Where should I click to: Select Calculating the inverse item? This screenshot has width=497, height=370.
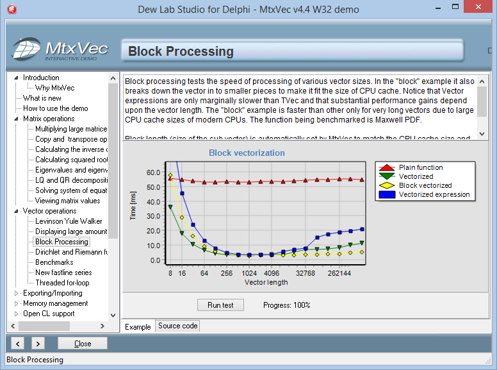pos(71,149)
